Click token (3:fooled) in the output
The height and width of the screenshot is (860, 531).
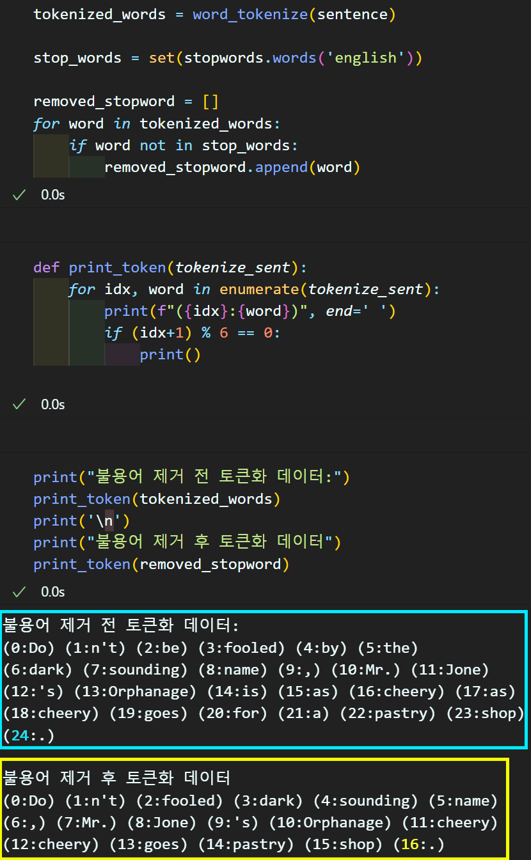[x=242, y=648]
